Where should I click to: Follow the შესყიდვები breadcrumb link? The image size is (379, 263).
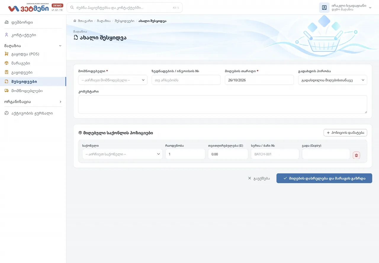124,21
